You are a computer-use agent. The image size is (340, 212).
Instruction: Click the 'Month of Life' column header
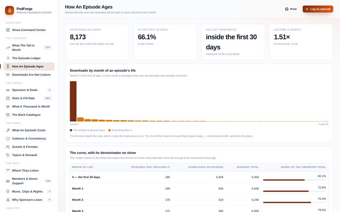[x=82, y=167]
